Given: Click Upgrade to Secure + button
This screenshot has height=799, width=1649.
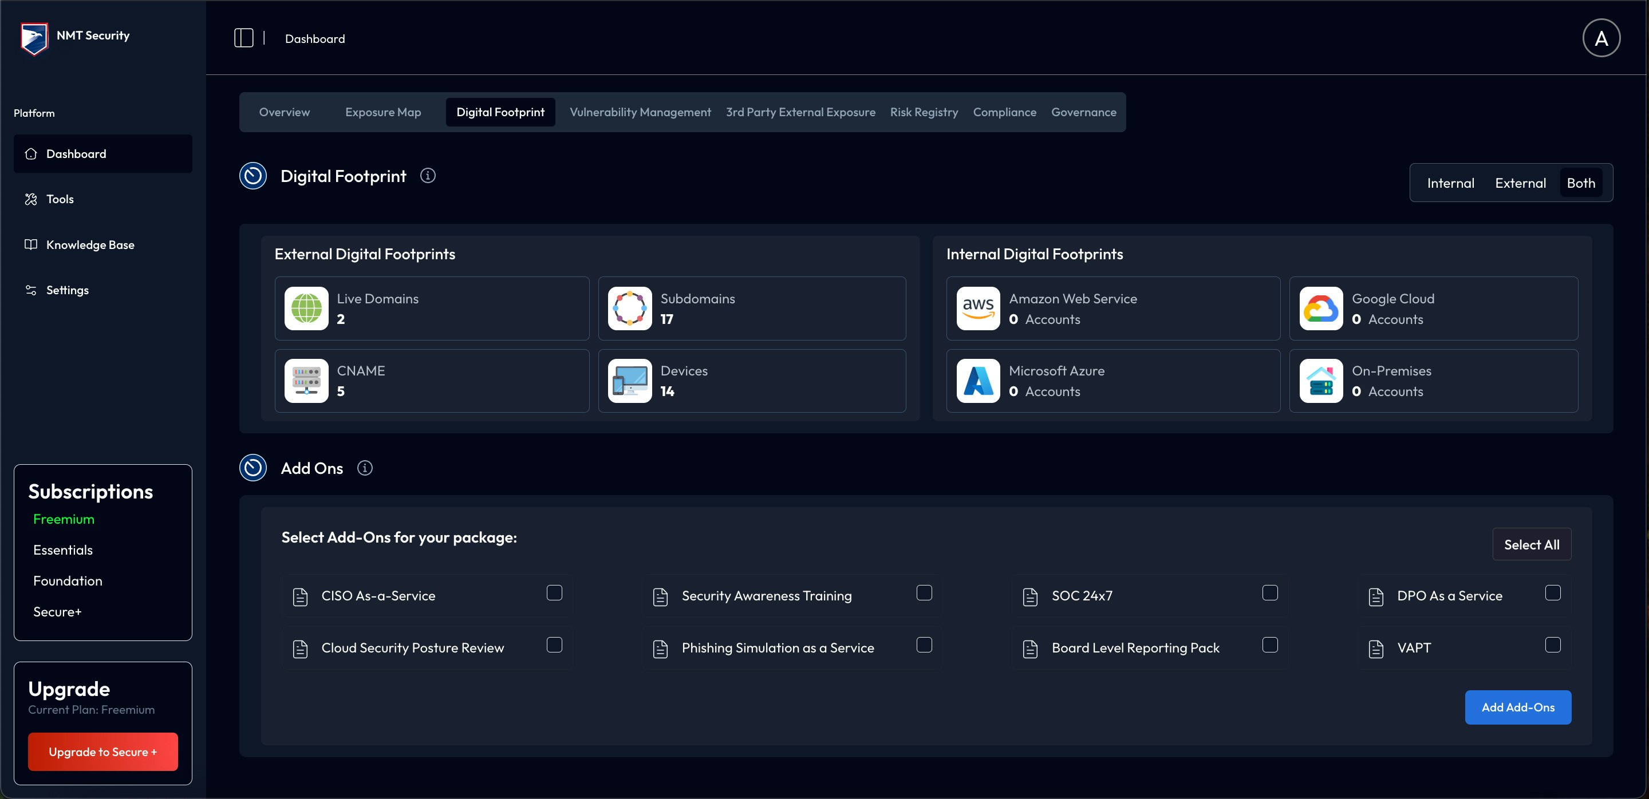Looking at the screenshot, I should pos(102,751).
